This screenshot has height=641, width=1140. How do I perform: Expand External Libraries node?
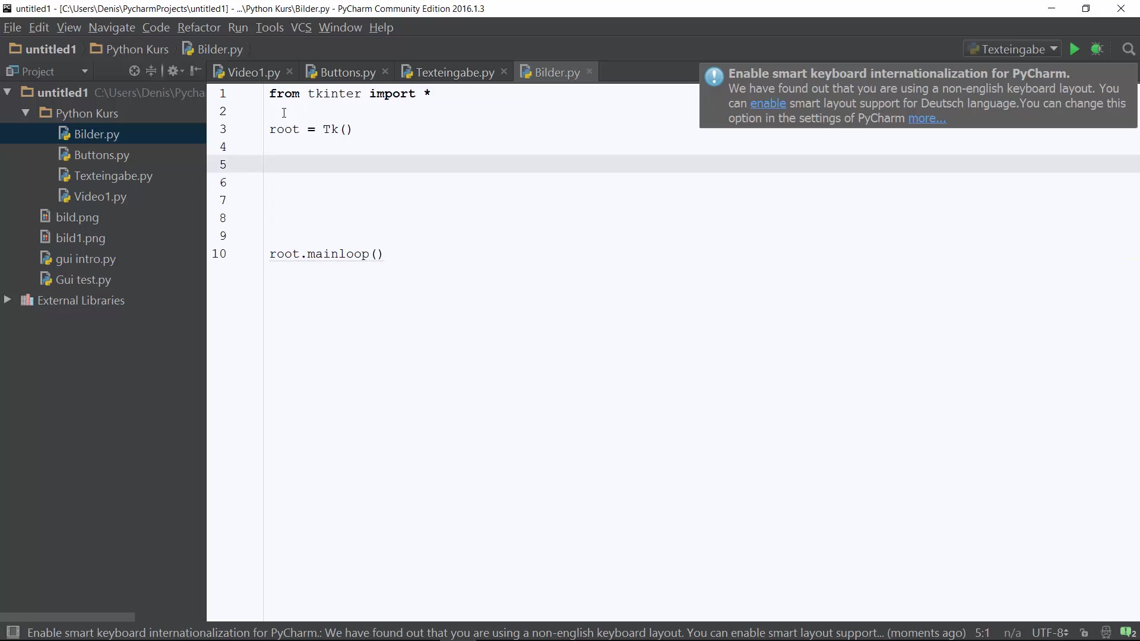pyautogui.click(x=8, y=300)
